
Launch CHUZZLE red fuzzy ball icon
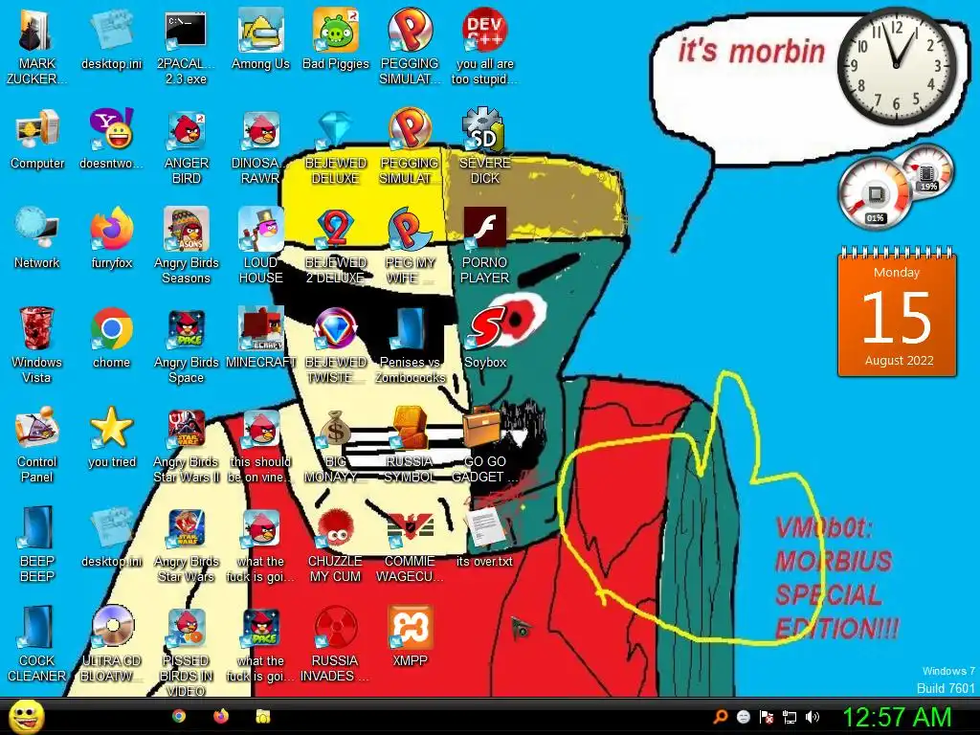click(x=336, y=528)
